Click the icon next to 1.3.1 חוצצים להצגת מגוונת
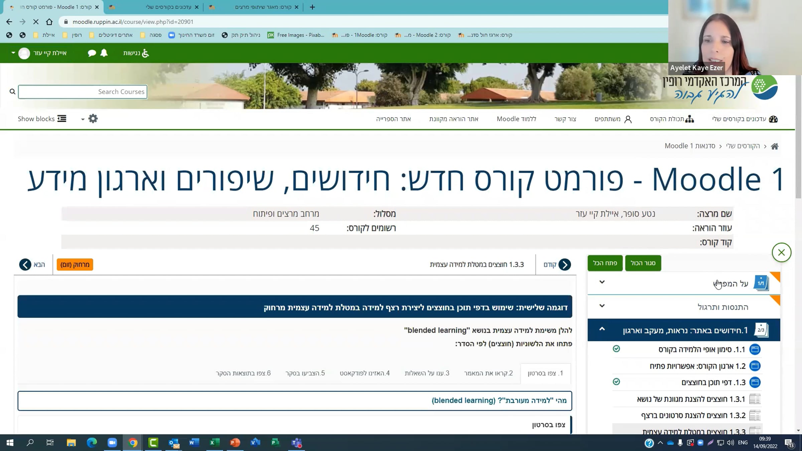Image resolution: width=802 pixels, height=451 pixels. 755,399
